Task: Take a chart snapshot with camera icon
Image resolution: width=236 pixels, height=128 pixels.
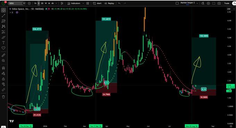Action: coord(219,3)
